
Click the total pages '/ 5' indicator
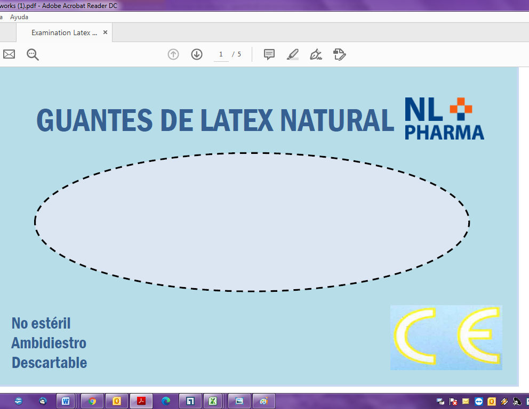[x=236, y=54]
